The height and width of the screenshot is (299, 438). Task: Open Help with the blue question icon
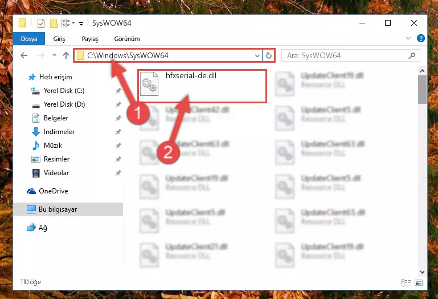(x=421, y=38)
